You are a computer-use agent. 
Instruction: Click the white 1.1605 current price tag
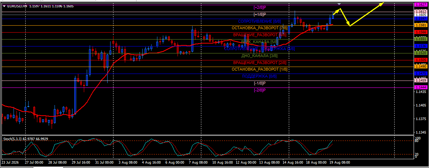420,15
